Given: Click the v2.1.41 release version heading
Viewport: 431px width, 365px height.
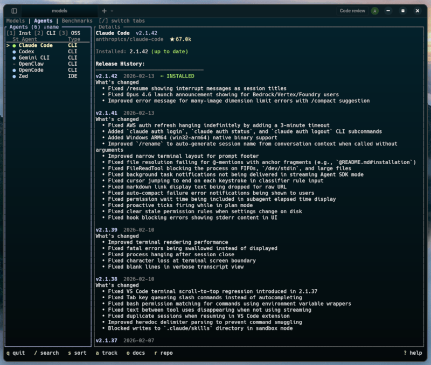Looking at the screenshot, I should point(107,113).
